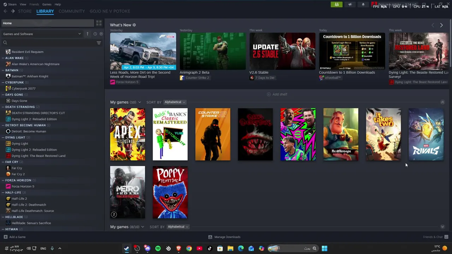Open the Poppy Playtime game cover
Screen dimensions: 452x254
coord(170,192)
